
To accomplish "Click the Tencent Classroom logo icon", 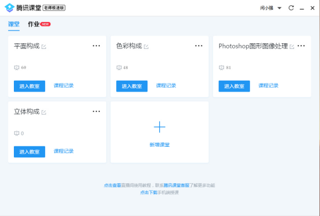I will (x=9, y=7).
